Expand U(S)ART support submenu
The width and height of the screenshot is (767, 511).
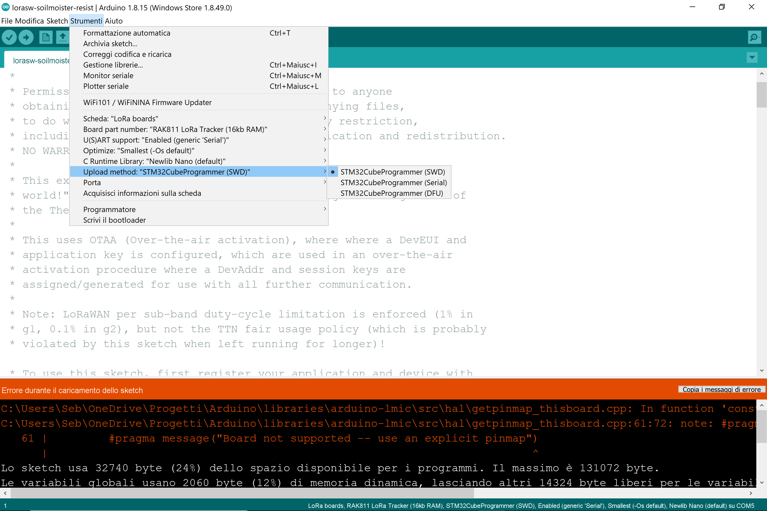click(199, 140)
